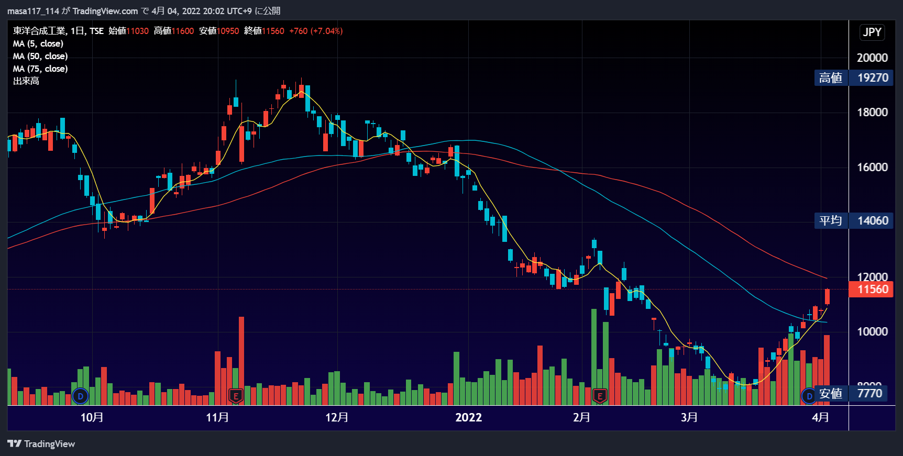Click the dividend D marker near April

809,396
